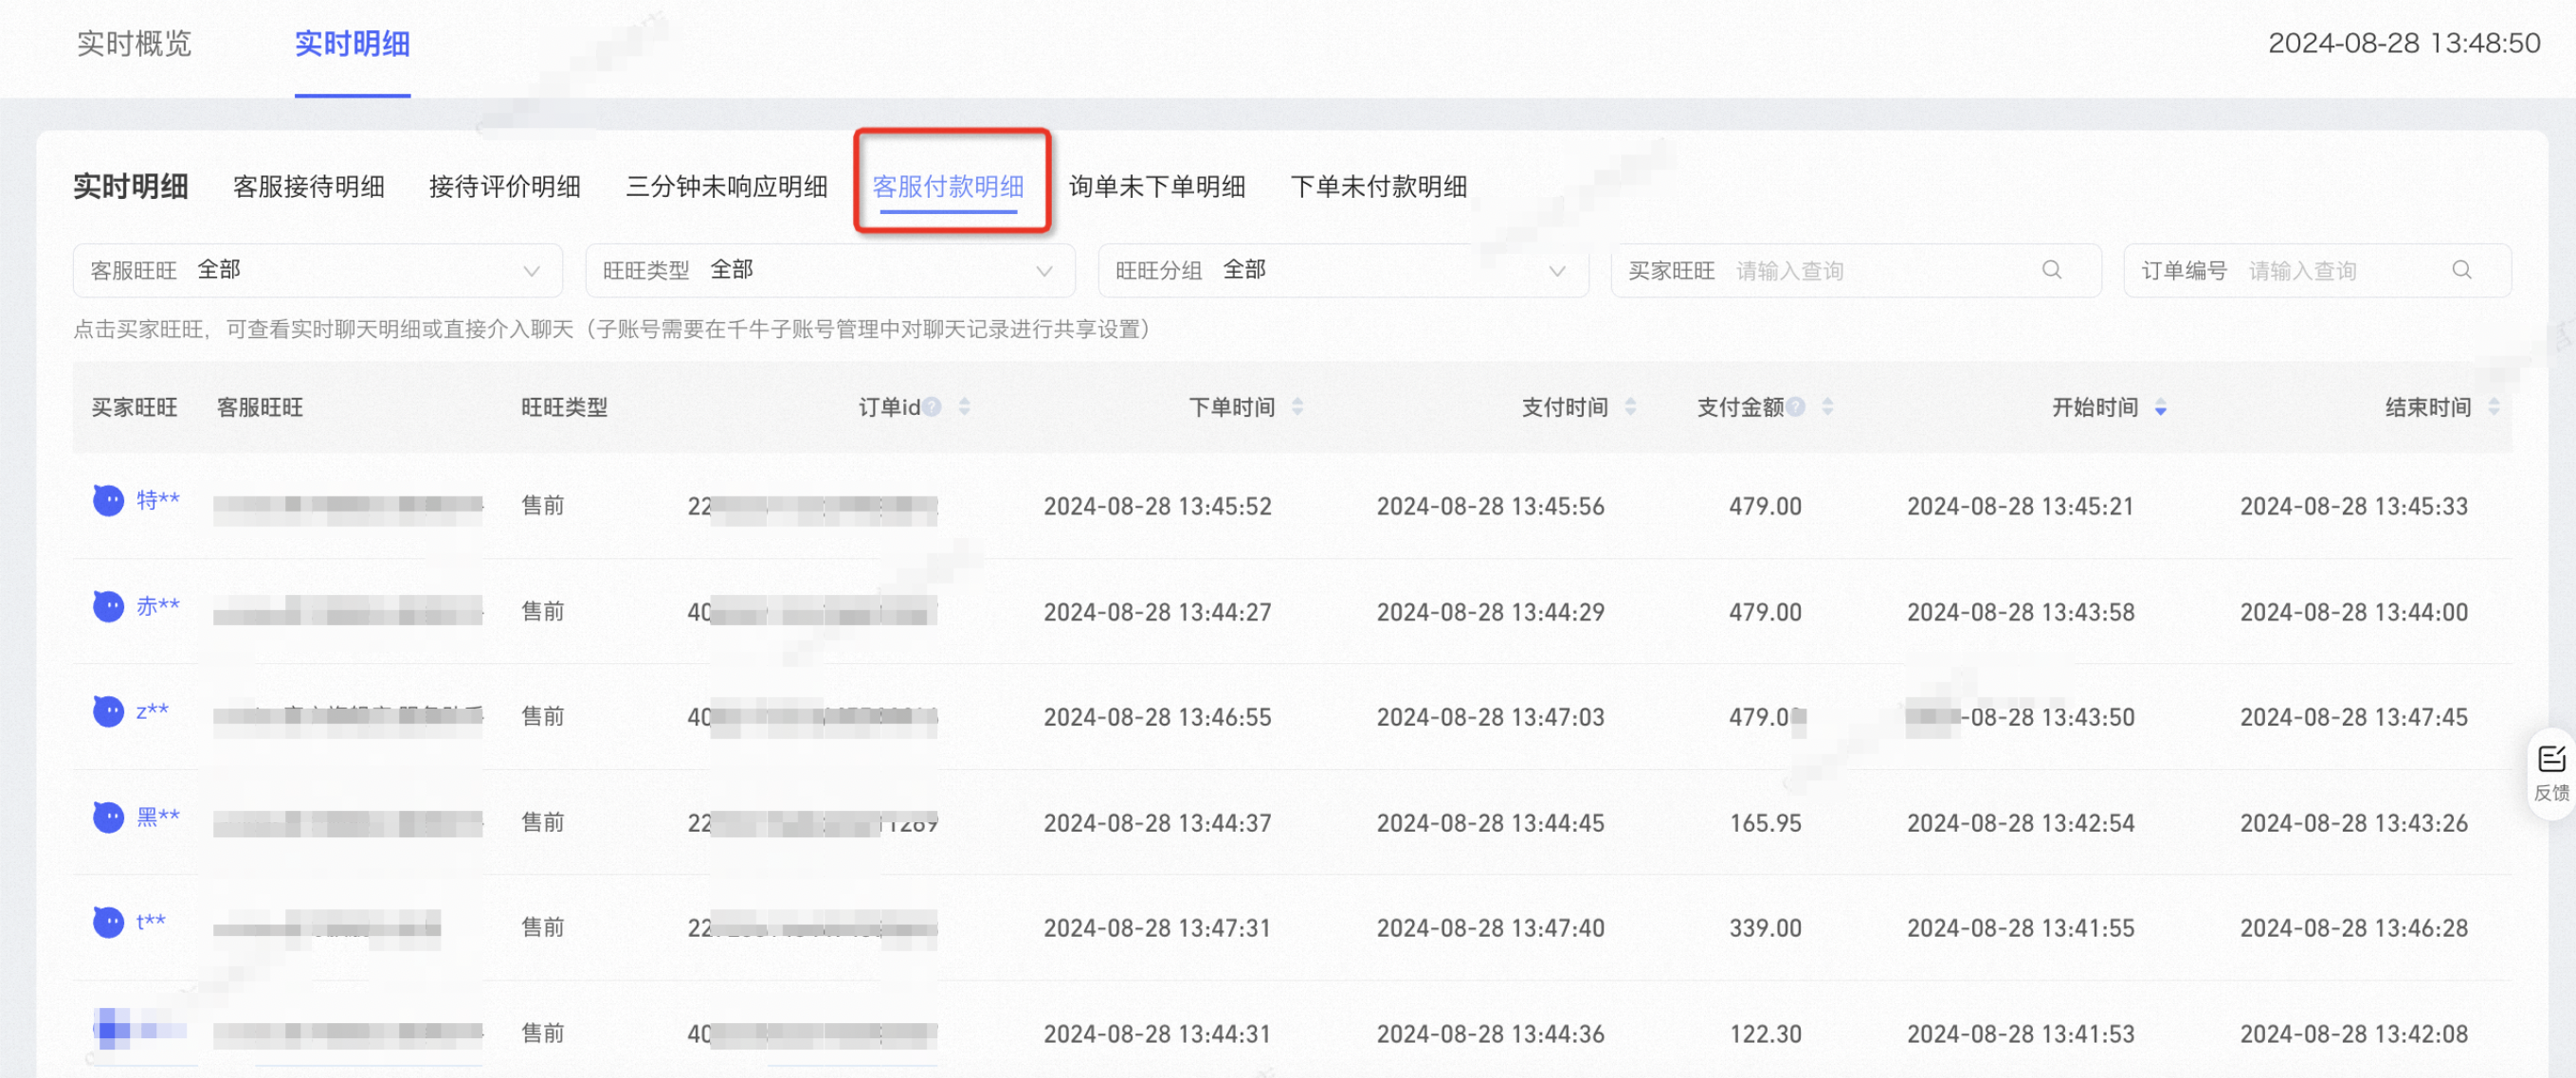Image resolution: width=2576 pixels, height=1078 pixels.
Task: Sort by 下单时间 column arrows
Action: click(1298, 406)
